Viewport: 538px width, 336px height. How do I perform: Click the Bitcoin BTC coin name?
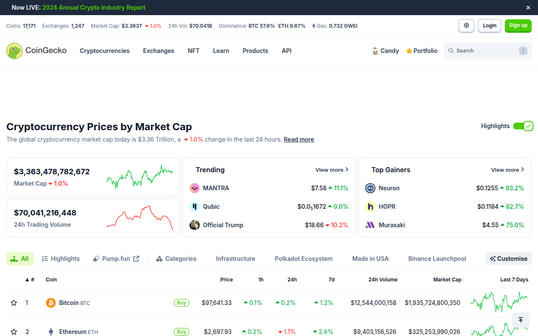coord(74,303)
